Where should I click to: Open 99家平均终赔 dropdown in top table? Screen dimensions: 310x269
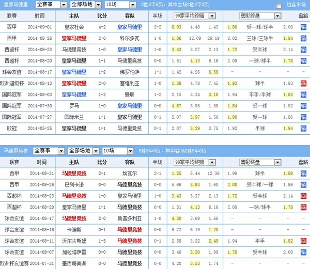195,16
